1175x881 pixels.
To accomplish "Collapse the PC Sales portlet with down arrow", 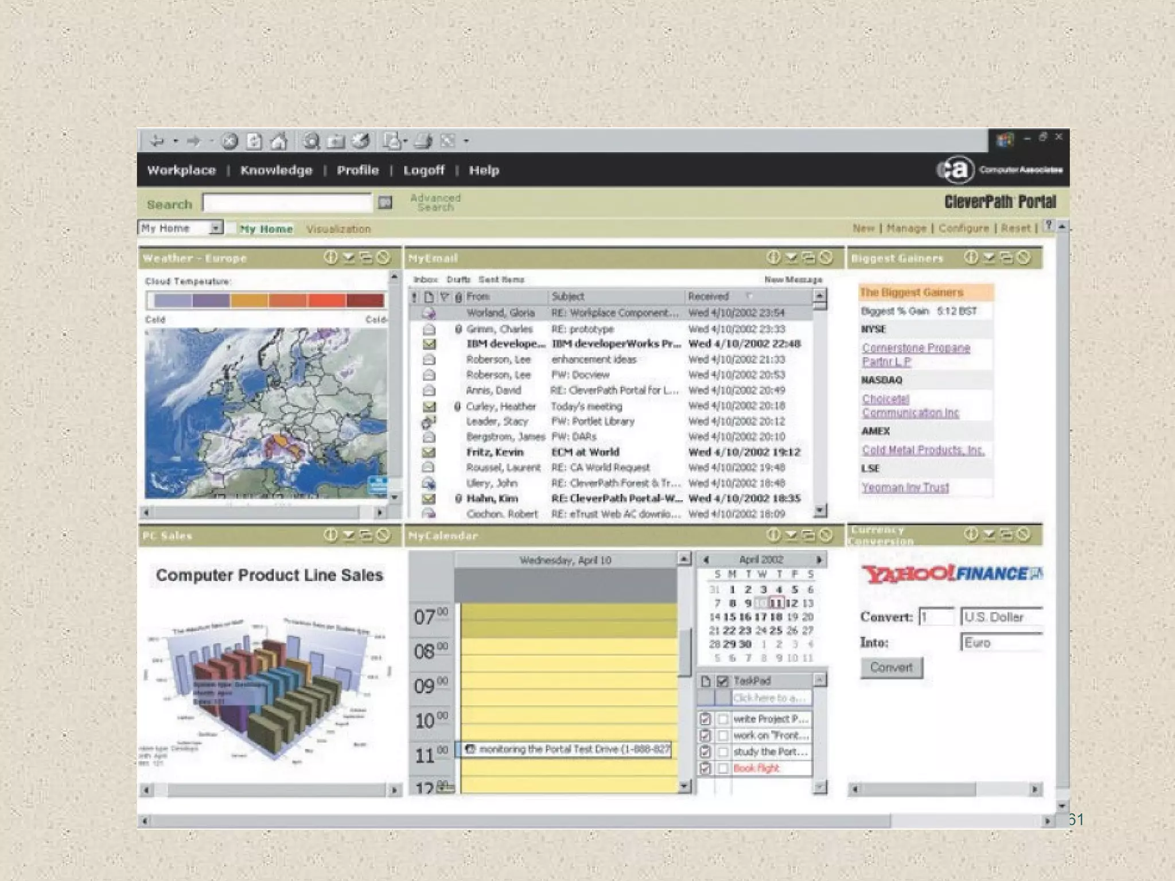I will (348, 535).
